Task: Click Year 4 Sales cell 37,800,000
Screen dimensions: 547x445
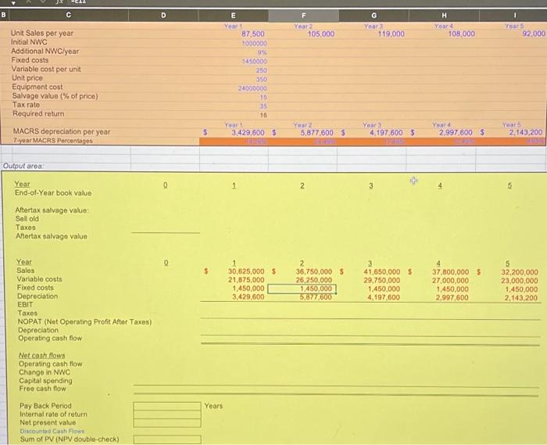Action: tap(450, 272)
